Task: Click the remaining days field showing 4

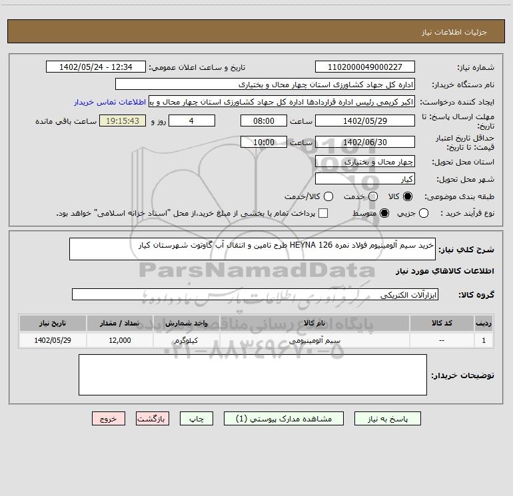Action: pyautogui.click(x=192, y=121)
